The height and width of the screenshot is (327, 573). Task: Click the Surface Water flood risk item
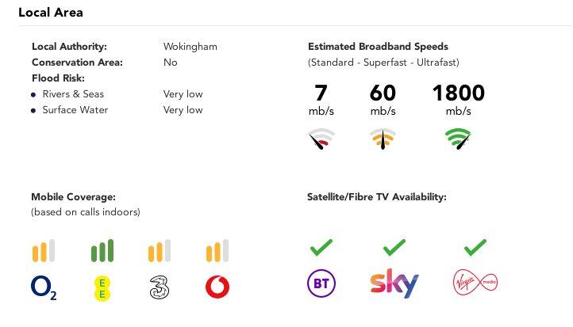[76, 110]
